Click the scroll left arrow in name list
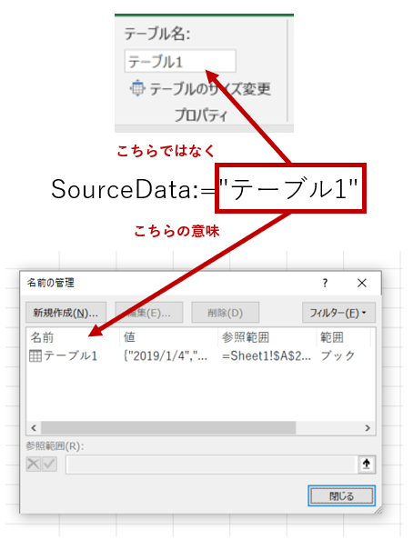 click(34, 428)
